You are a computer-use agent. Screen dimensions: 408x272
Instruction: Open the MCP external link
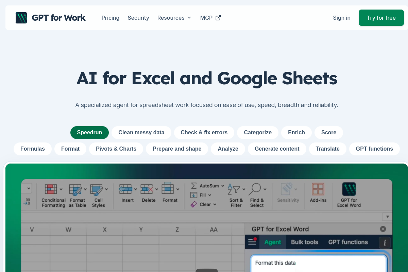point(210,18)
